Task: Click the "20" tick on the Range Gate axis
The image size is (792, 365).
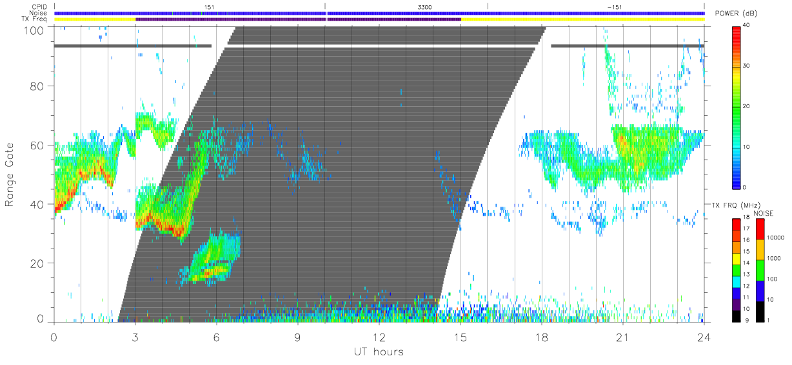Action: (37, 264)
